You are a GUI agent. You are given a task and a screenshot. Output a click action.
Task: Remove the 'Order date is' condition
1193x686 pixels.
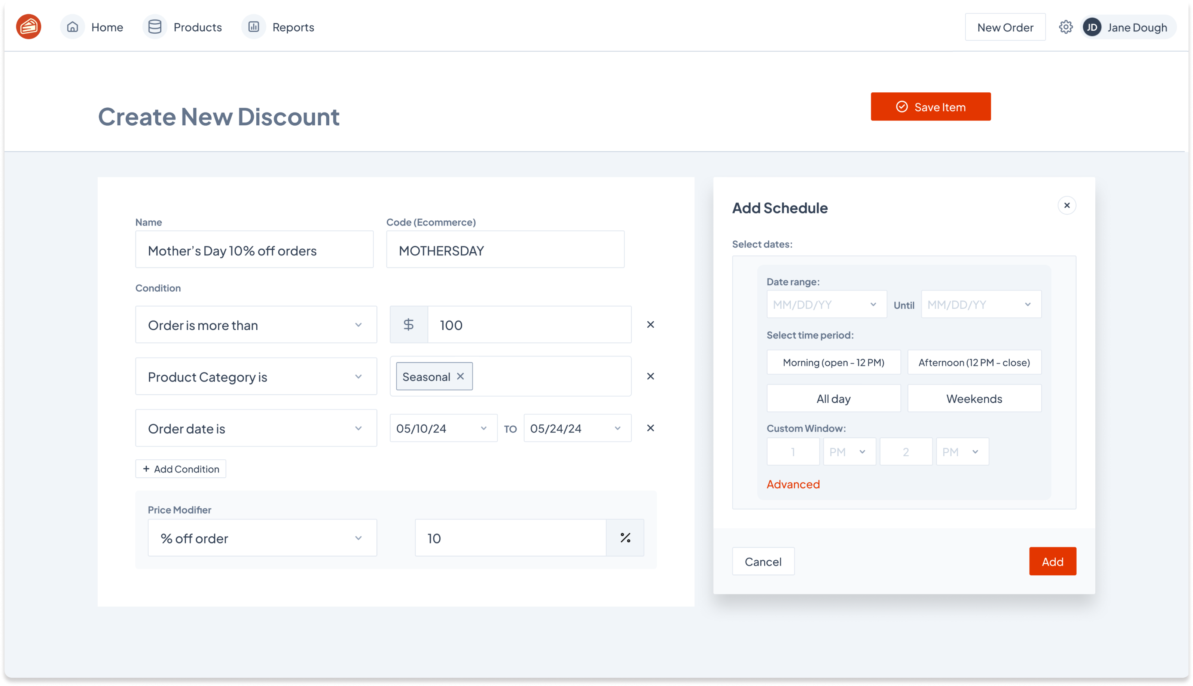[x=650, y=428]
